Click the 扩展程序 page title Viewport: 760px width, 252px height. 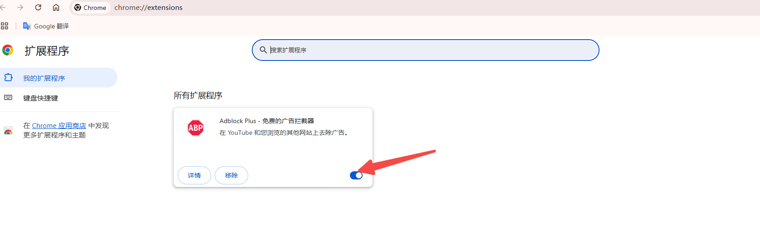47,51
